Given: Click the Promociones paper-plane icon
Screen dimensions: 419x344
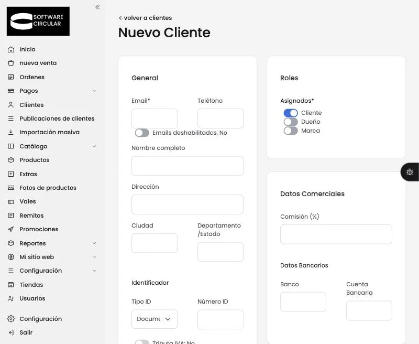Looking at the screenshot, I should pos(11,229).
